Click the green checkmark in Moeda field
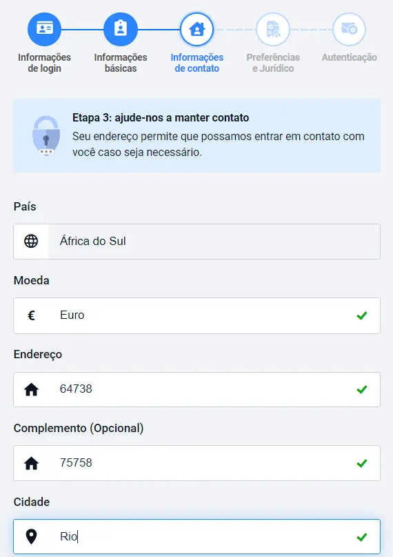 click(x=362, y=315)
